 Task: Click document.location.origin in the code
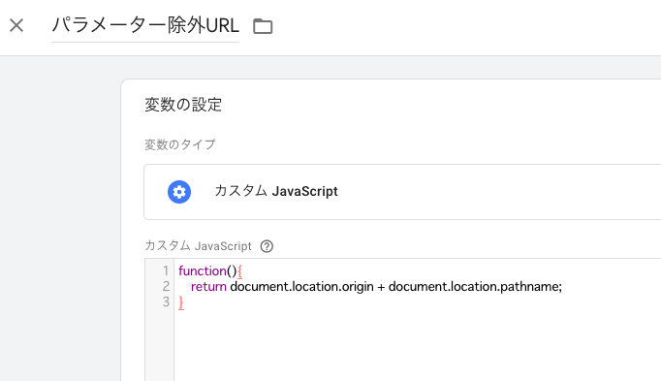click(x=301, y=287)
